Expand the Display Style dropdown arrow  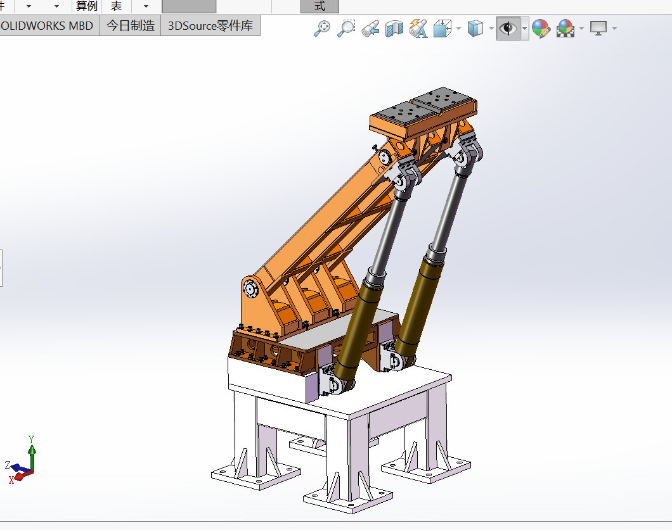pos(491,28)
